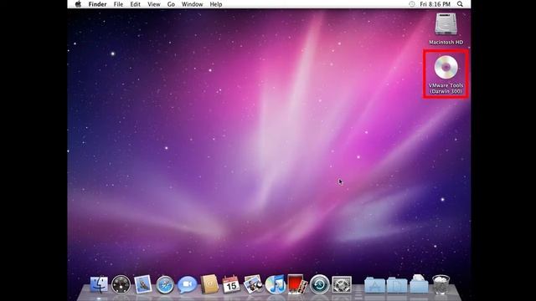536x301 pixels.
Task: Open the File menu
Action: pos(118,4)
